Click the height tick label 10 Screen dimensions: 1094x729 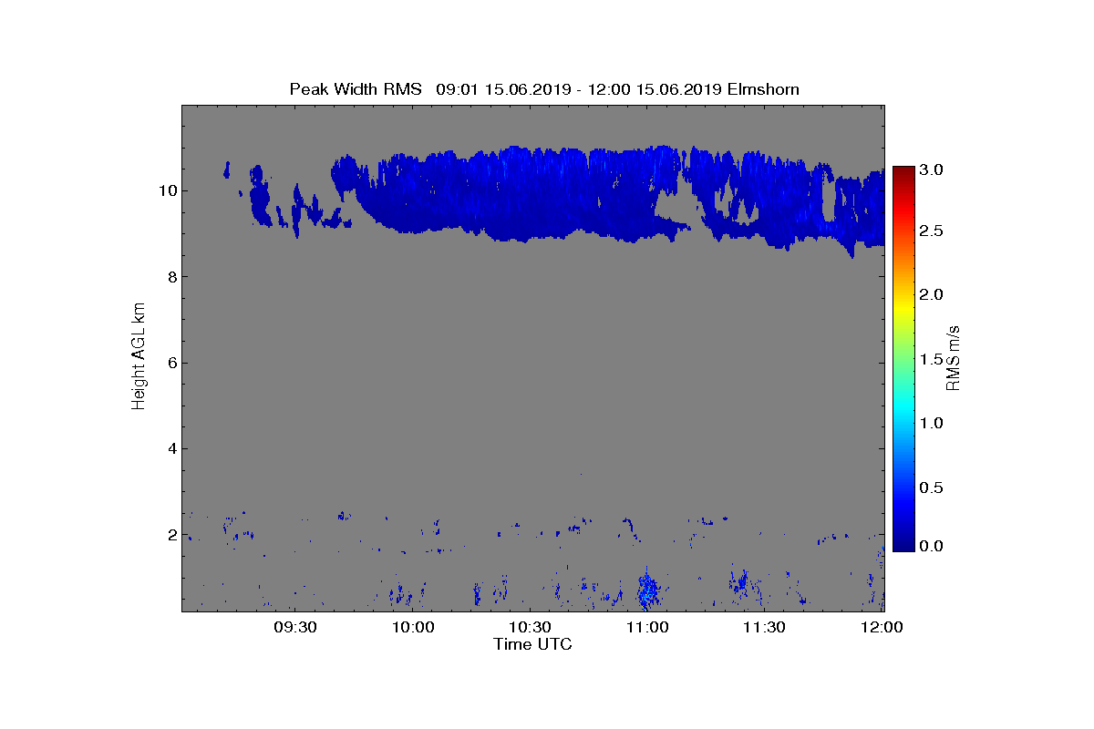pos(167,190)
